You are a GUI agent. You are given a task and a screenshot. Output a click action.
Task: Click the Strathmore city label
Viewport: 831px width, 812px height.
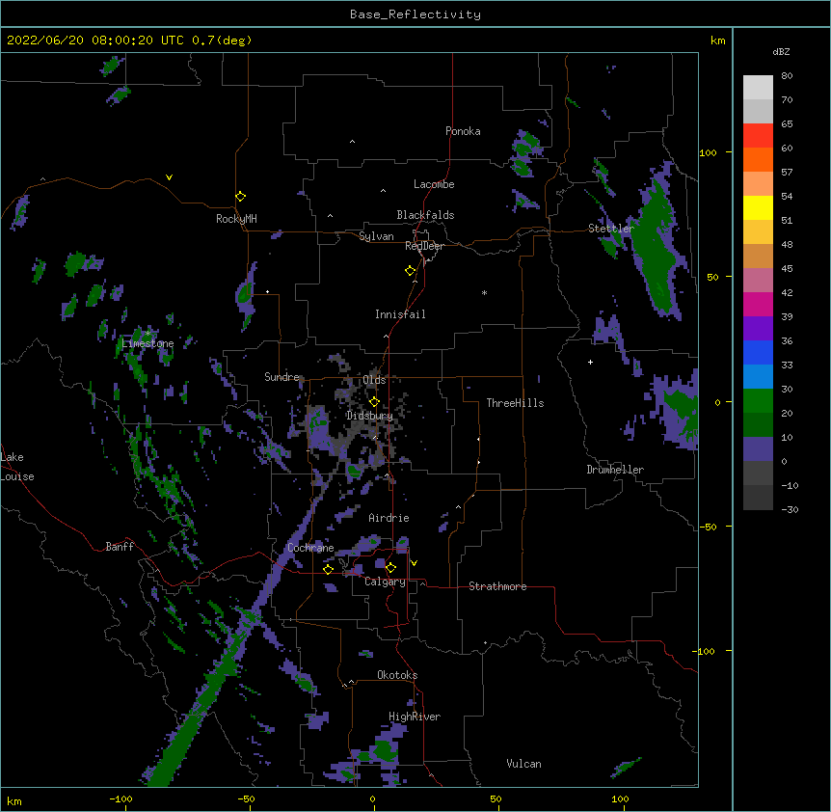point(497,586)
